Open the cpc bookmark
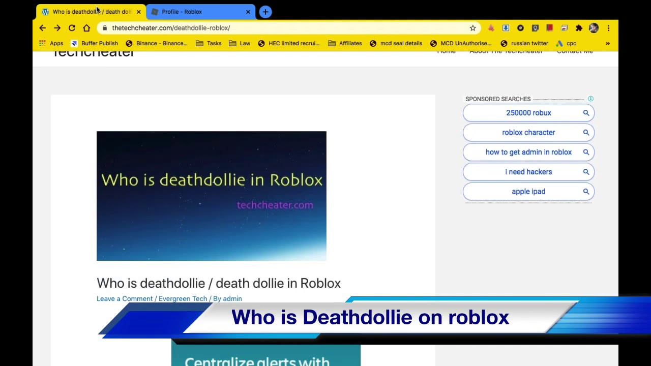This screenshot has height=366, width=651. [x=566, y=43]
